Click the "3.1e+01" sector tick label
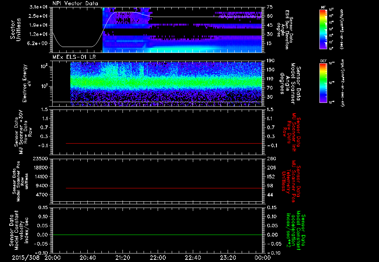The width and height of the screenshot is (379, 262). pos(38,7)
